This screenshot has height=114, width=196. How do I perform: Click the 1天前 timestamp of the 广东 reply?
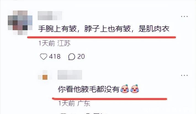[x=67, y=103]
